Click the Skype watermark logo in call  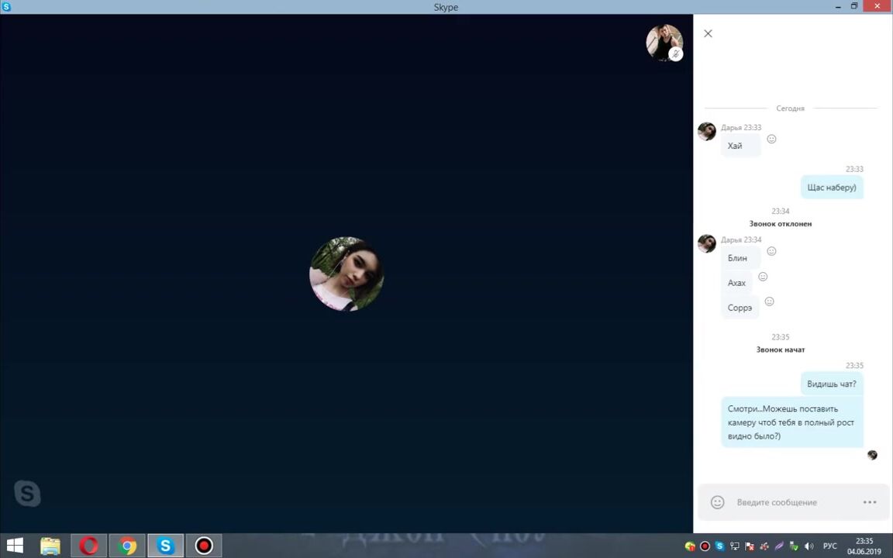[27, 493]
